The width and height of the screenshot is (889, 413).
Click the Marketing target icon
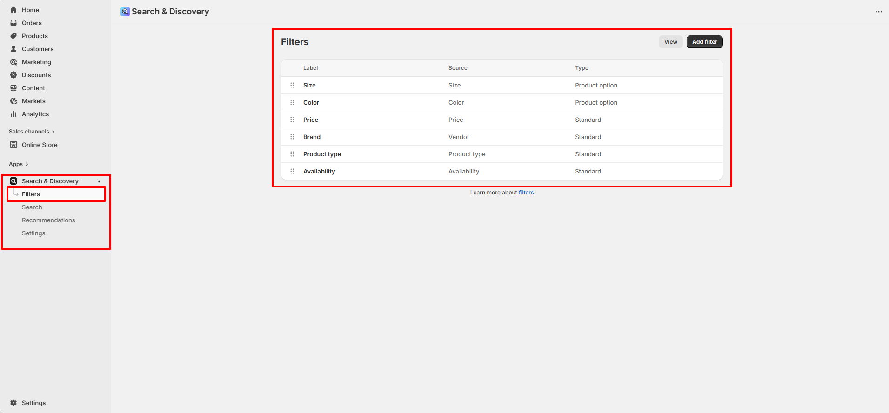tap(13, 62)
